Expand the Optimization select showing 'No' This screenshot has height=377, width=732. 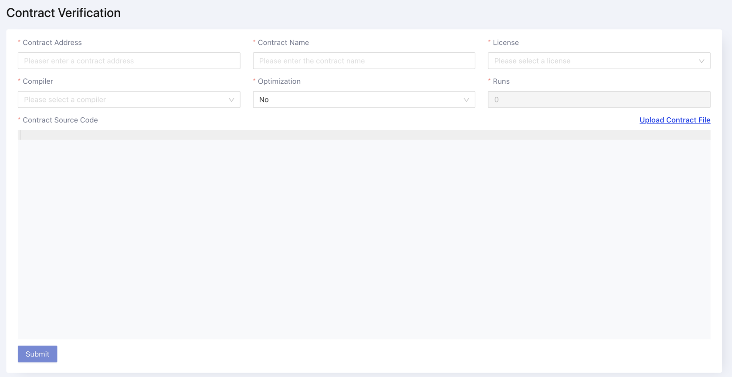[x=357, y=100]
